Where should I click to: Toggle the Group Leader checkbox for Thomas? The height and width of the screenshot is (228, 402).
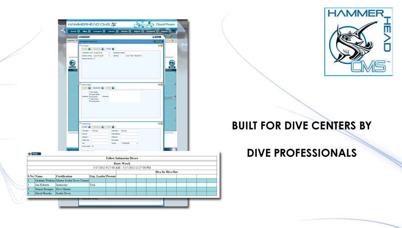pos(93,146)
